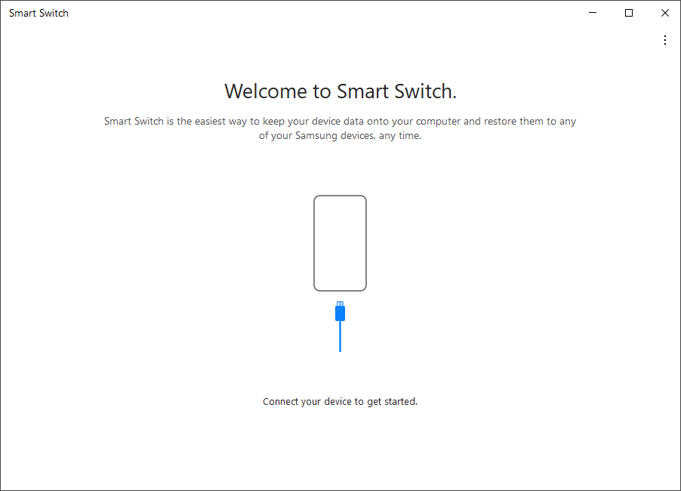The height and width of the screenshot is (491, 681).
Task: Click the phone outline illustration
Action: coord(340,243)
